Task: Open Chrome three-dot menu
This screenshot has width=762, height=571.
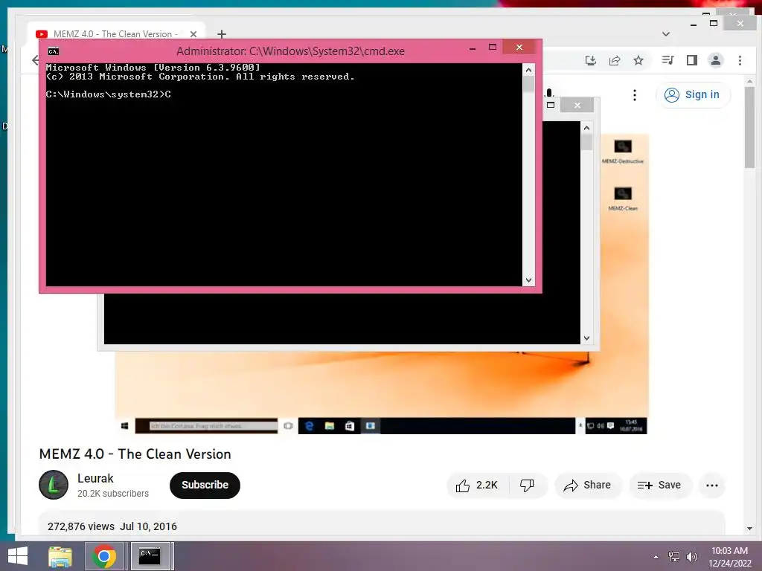Action: click(x=740, y=60)
